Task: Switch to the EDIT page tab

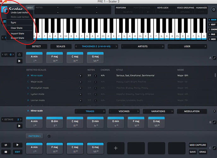Action: pos(213,25)
